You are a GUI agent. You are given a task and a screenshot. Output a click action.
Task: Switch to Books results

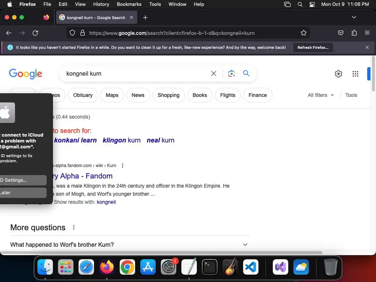[x=200, y=95]
